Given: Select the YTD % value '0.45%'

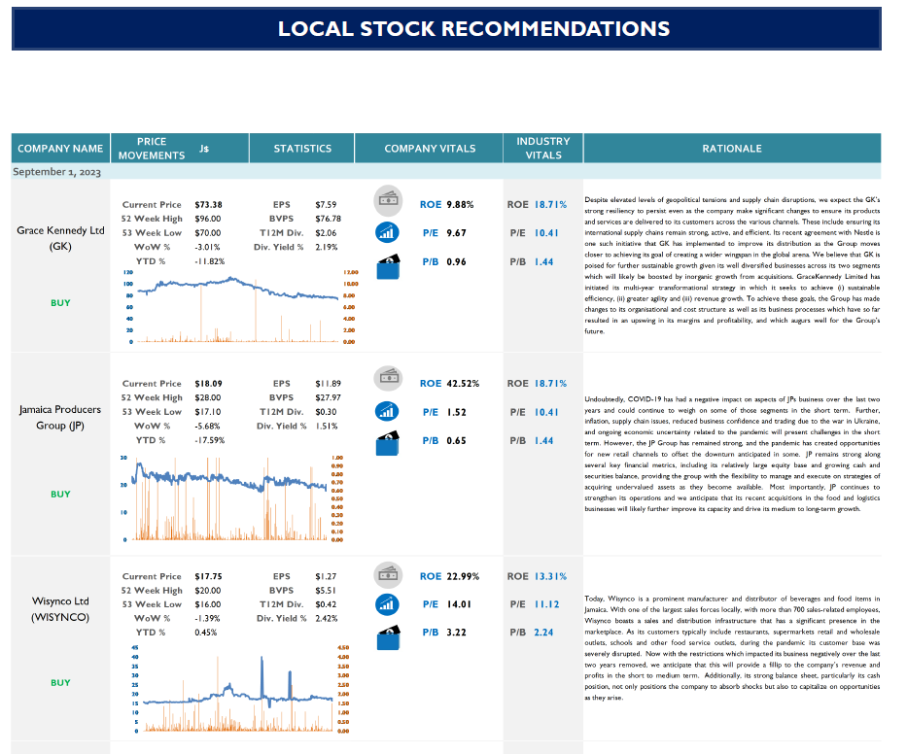Looking at the screenshot, I should [205, 633].
